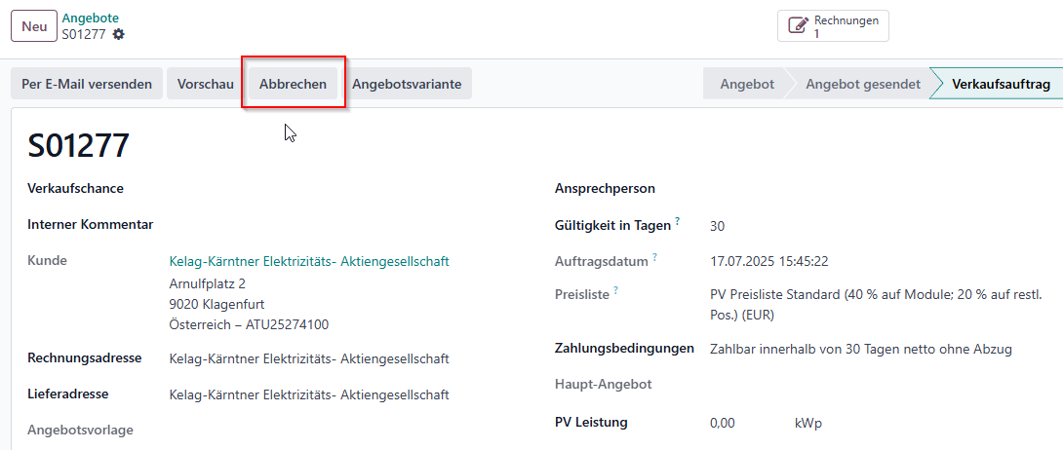
Task: Select Auftragsdatum value 17.07.2025 15:45:22
Action: coord(769,261)
